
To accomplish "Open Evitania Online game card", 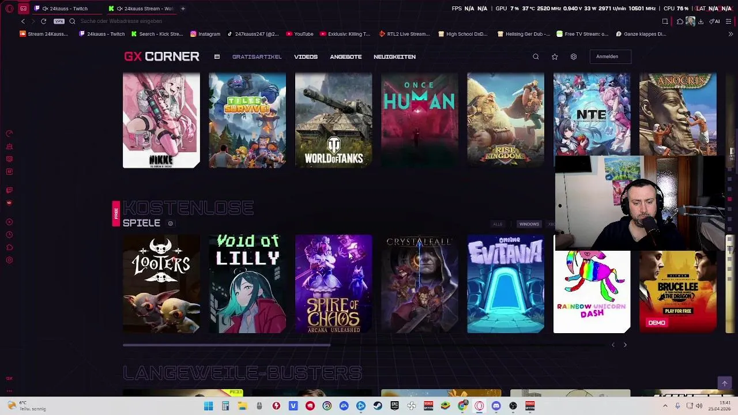I will tap(506, 284).
